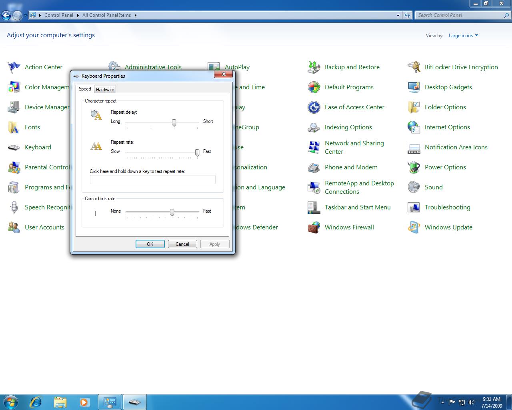This screenshot has width=512, height=410.
Task: Click the Apply button
Action: [215, 244]
